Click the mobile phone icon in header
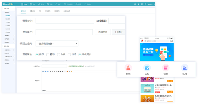Screen dimensions: 198x104 pos(142,4)
